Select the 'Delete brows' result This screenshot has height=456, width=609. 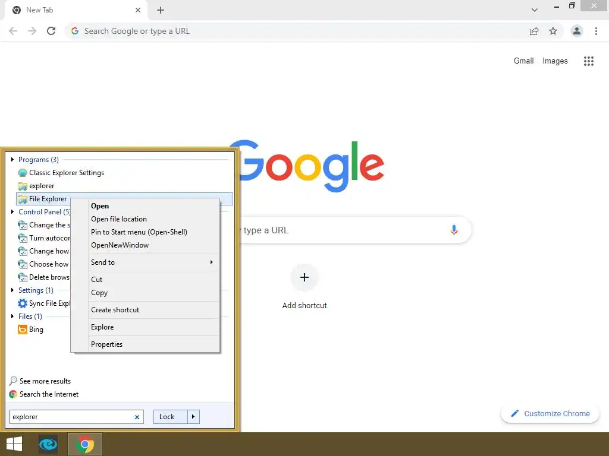(x=44, y=277)
